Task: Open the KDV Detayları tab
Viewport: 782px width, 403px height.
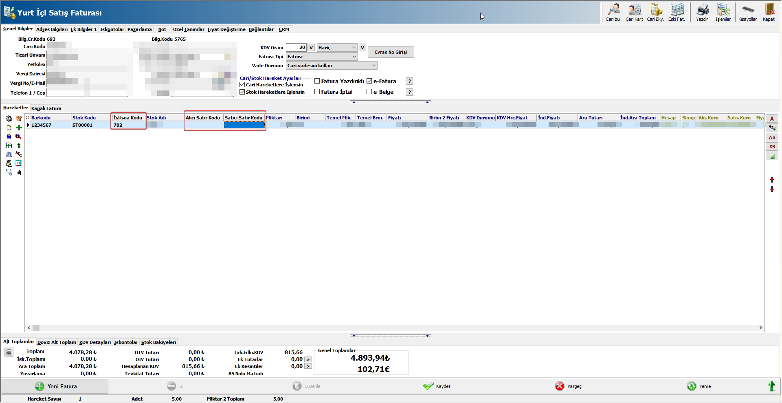Action: click(95, 342)
